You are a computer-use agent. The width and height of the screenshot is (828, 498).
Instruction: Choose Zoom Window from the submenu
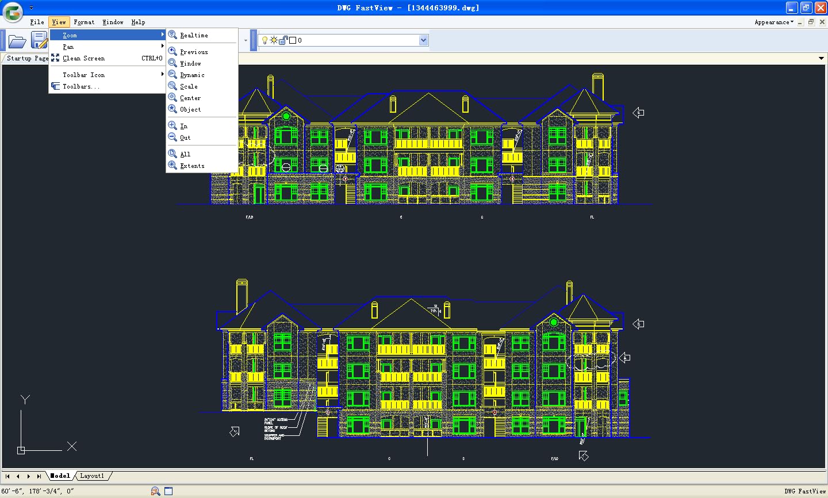pyautogui.click(x=190, y=63)
